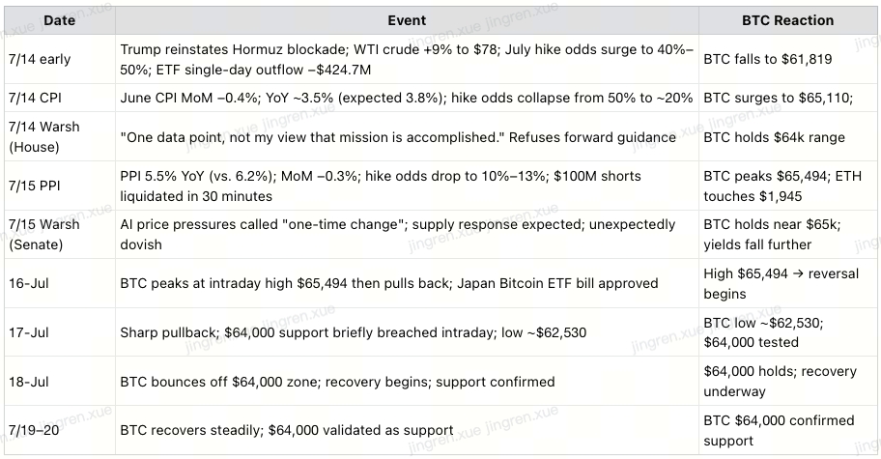Click the Trump reinstates Hormuz blockade event cell
This screenshot has height=459, width=881.
(x=407, y=60)
